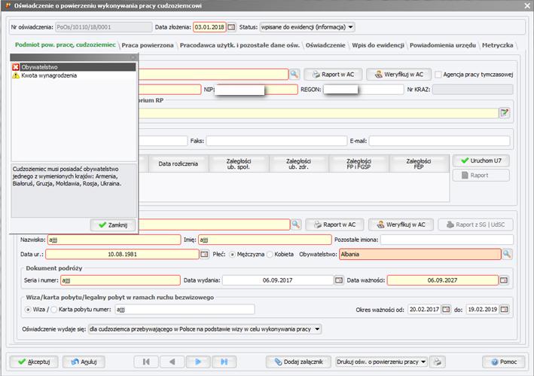Click Faks input field
The image size is (534, 376).
point(276,141)
